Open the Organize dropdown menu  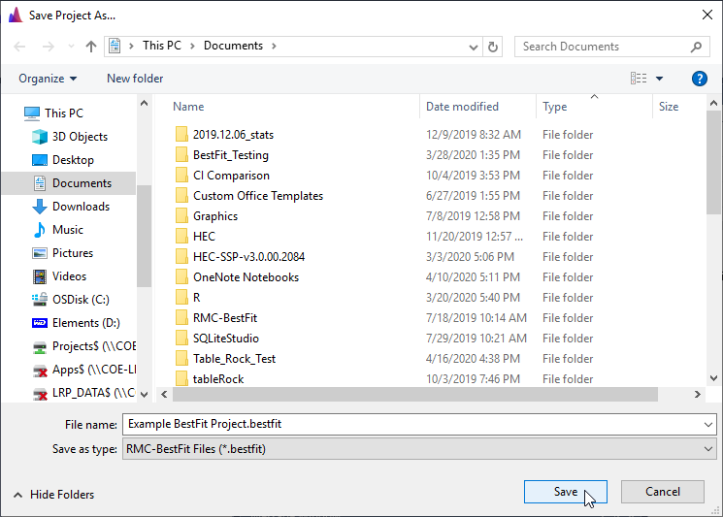[48, 79]
